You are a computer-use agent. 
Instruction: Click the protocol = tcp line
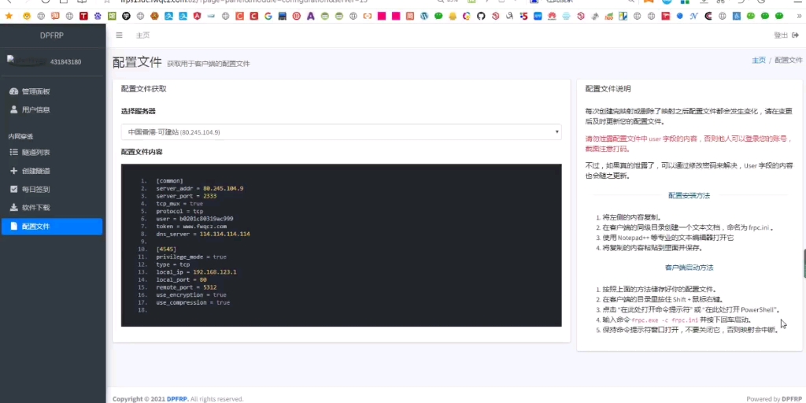179,211
